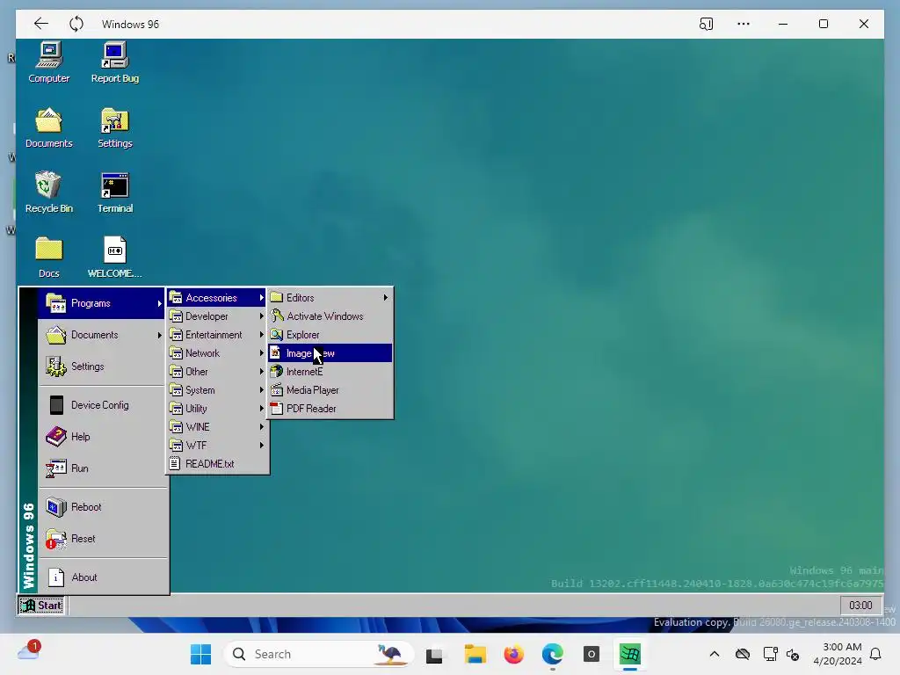This screenshot has width=900, height=675.
Task: Open the three-dots more options menu
Action: tap(744, 24)
